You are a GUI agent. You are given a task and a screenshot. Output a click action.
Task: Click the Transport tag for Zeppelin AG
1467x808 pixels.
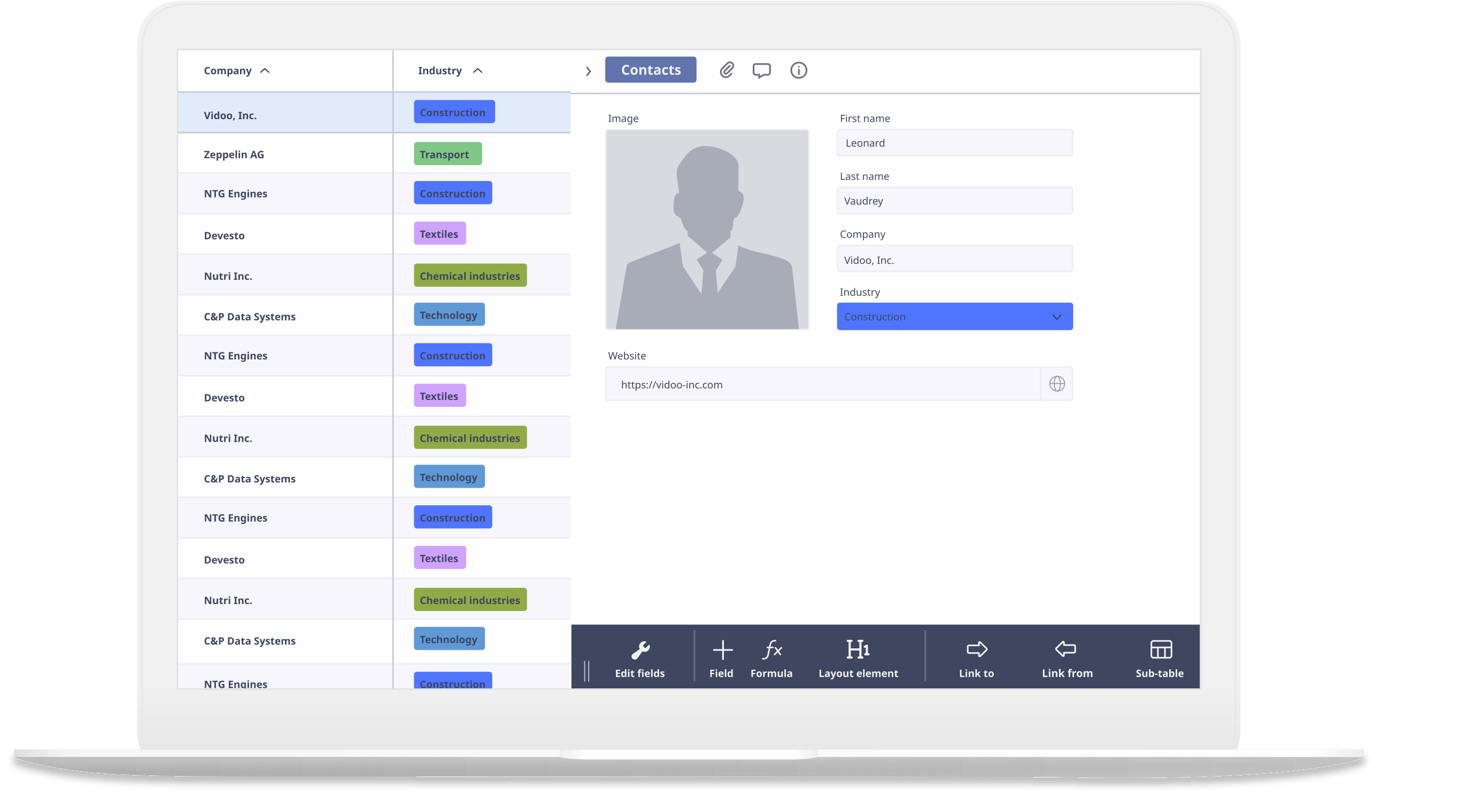click(447, 154)
